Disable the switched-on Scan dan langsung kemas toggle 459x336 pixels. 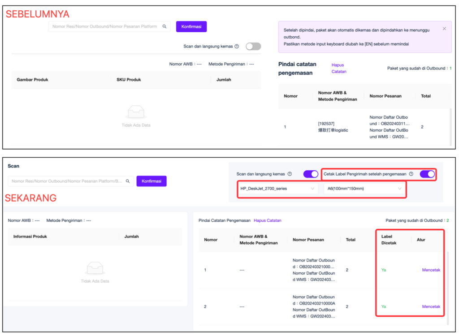point(311,174)
